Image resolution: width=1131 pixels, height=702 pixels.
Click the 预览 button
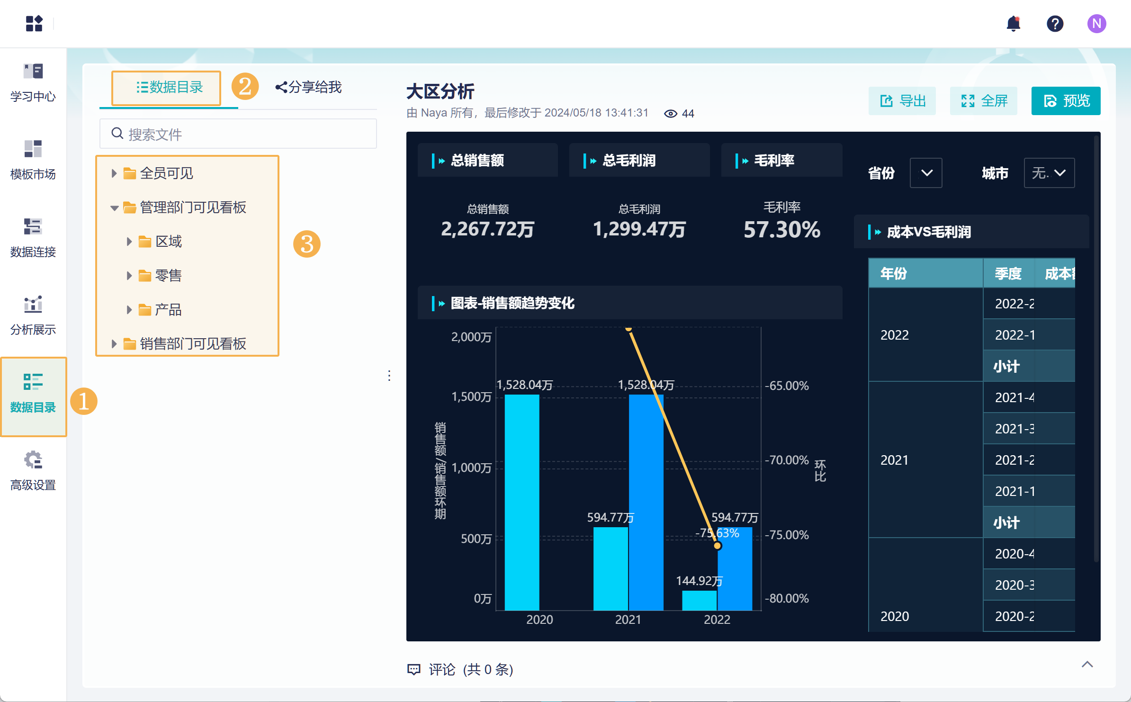coord(1066,101)
